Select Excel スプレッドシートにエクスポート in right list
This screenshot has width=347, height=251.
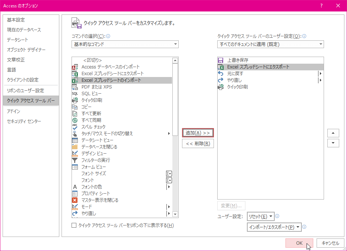pos(270,67)
